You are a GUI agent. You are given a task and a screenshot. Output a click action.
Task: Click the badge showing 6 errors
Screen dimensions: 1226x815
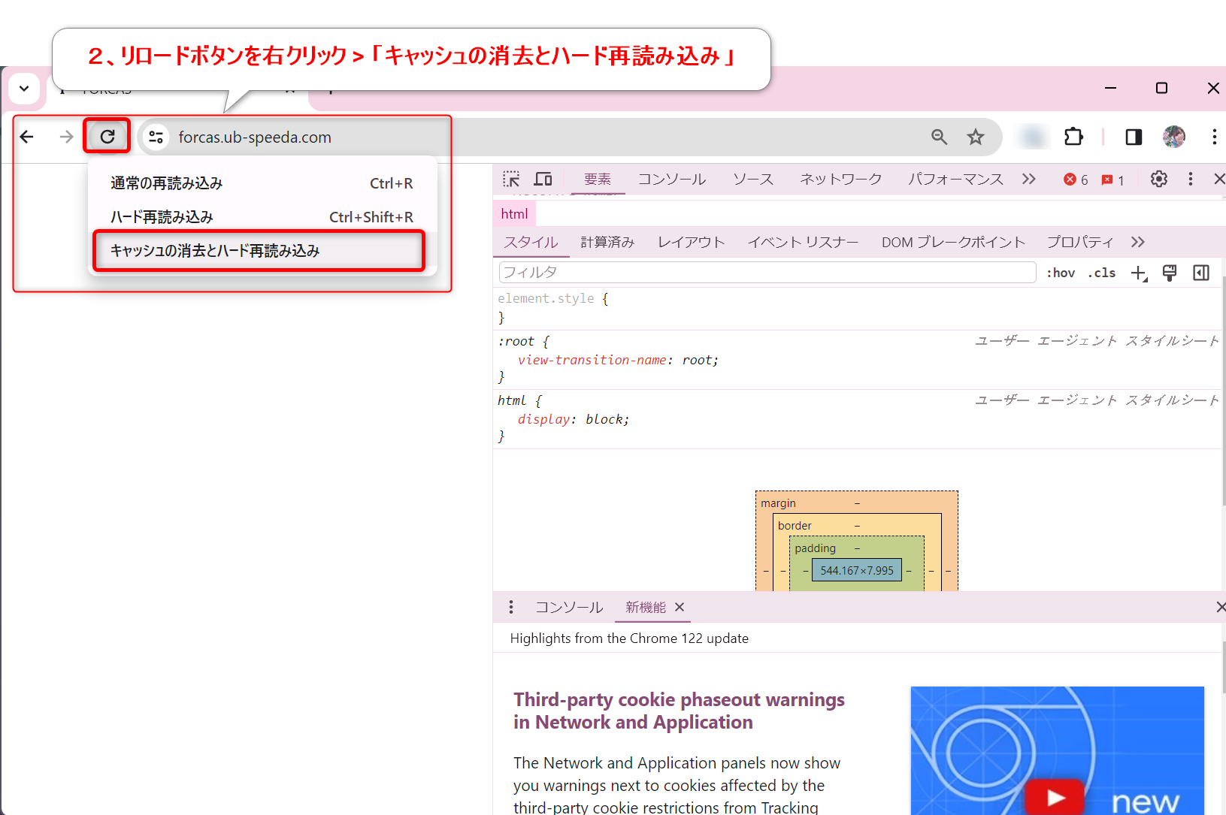point(1075,180)
